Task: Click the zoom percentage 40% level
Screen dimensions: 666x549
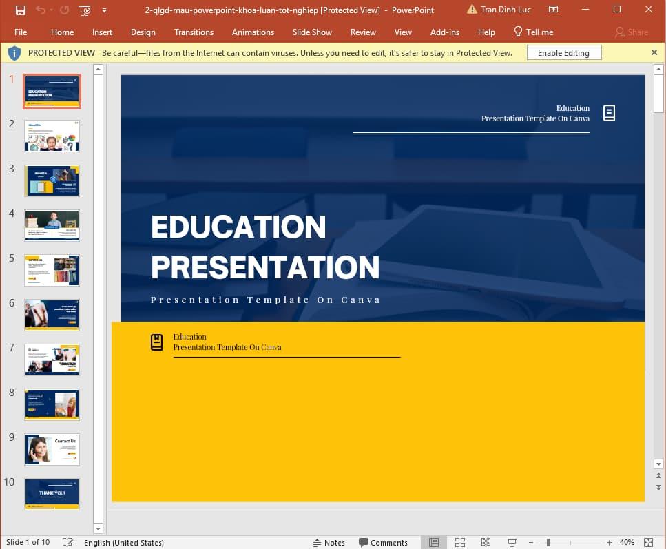Action: tap(627, 542)
